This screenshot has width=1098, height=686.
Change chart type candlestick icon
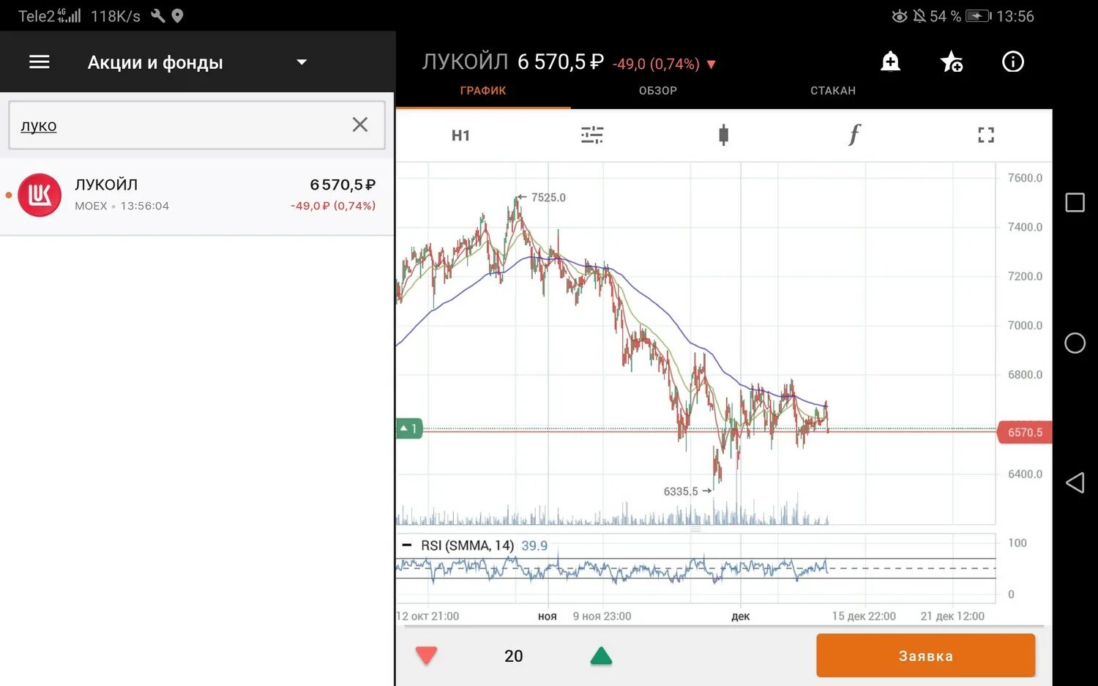[723, 135]
